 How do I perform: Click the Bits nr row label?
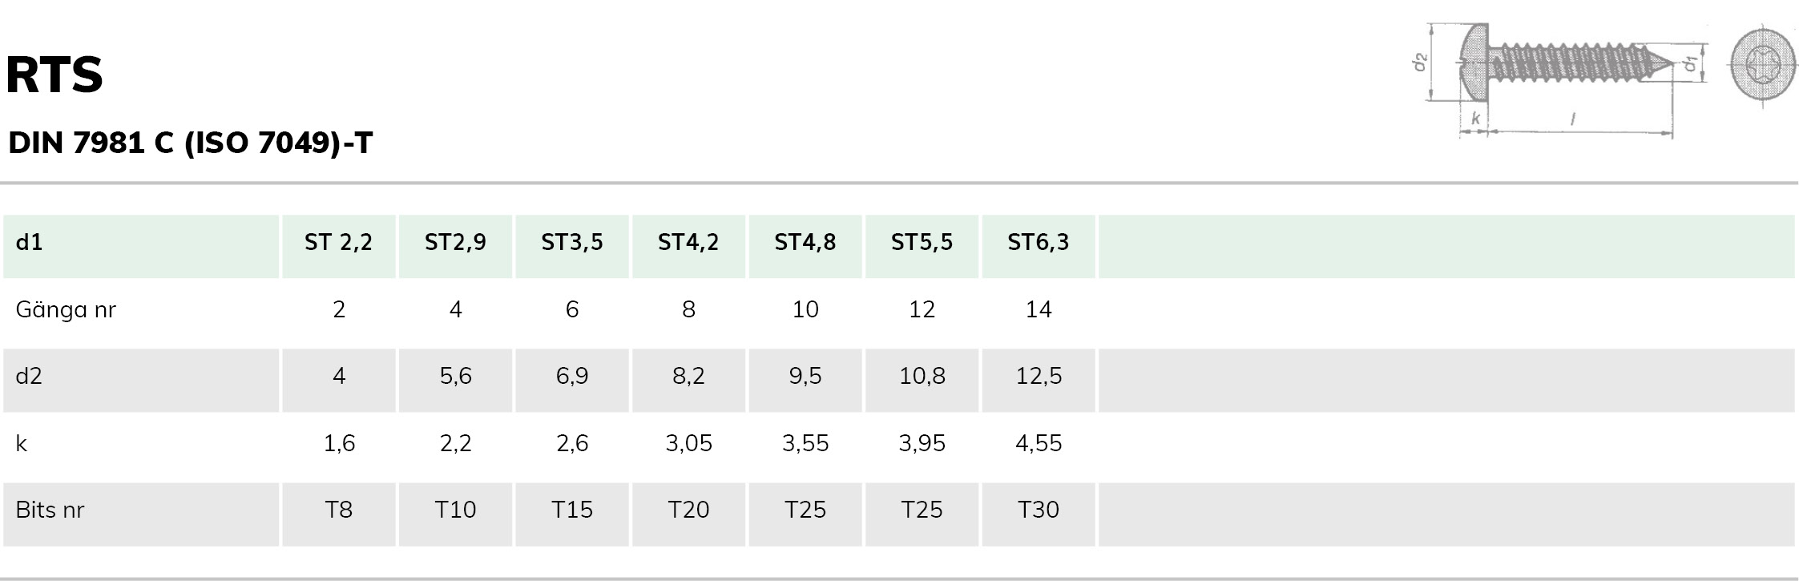[50, 510]
